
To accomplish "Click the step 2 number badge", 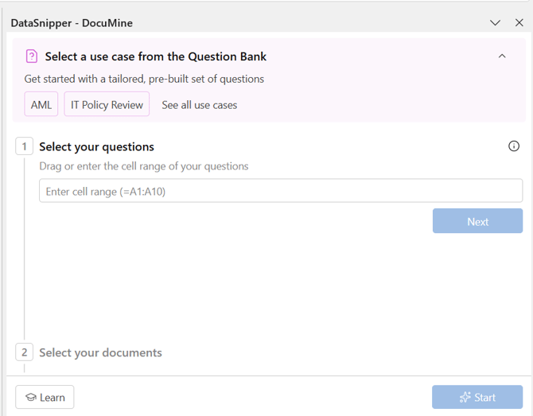I will point(24,352).
